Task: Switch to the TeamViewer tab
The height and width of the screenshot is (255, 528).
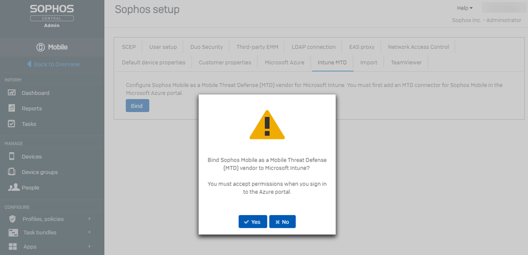Action: click(x=406, y=63)
